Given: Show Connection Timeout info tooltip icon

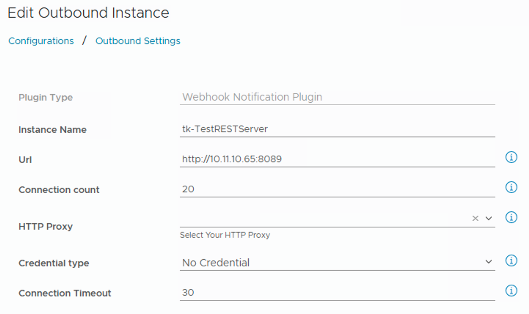Looking at the screenshot, I should tap(511, 291).
